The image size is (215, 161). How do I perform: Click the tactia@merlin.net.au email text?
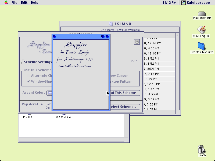[75, 66]
